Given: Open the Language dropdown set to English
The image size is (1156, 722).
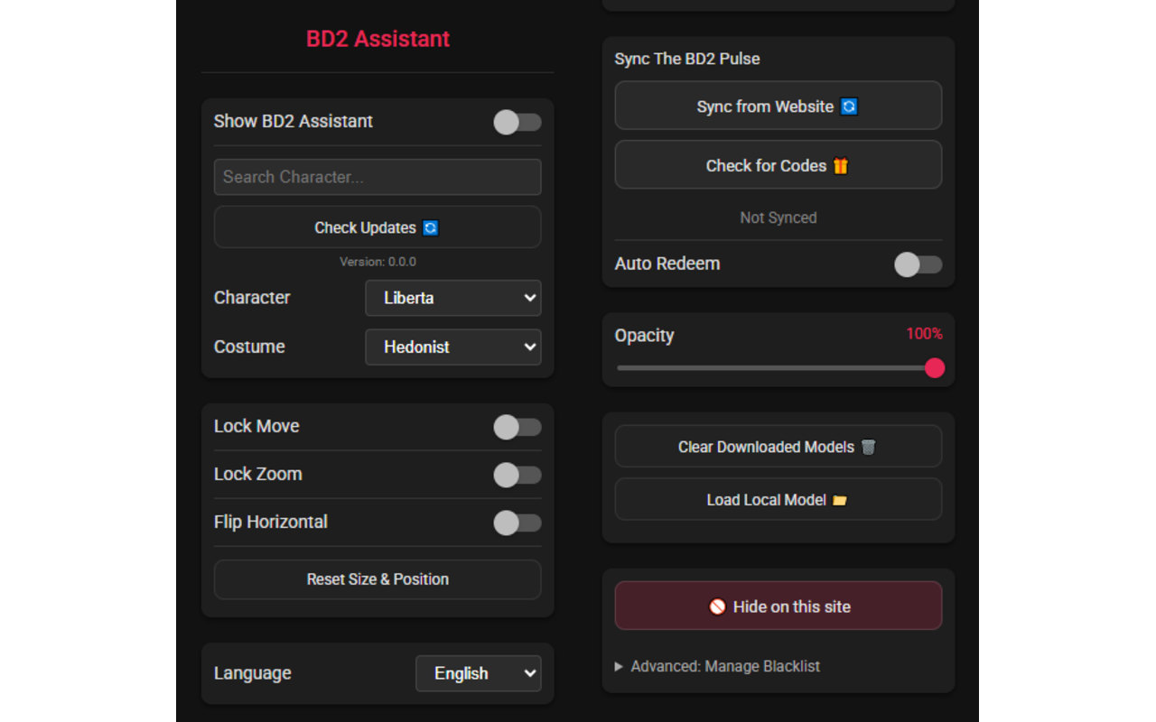Looking at the screenshot, I should pyautogui.click(x=478, y=673).
